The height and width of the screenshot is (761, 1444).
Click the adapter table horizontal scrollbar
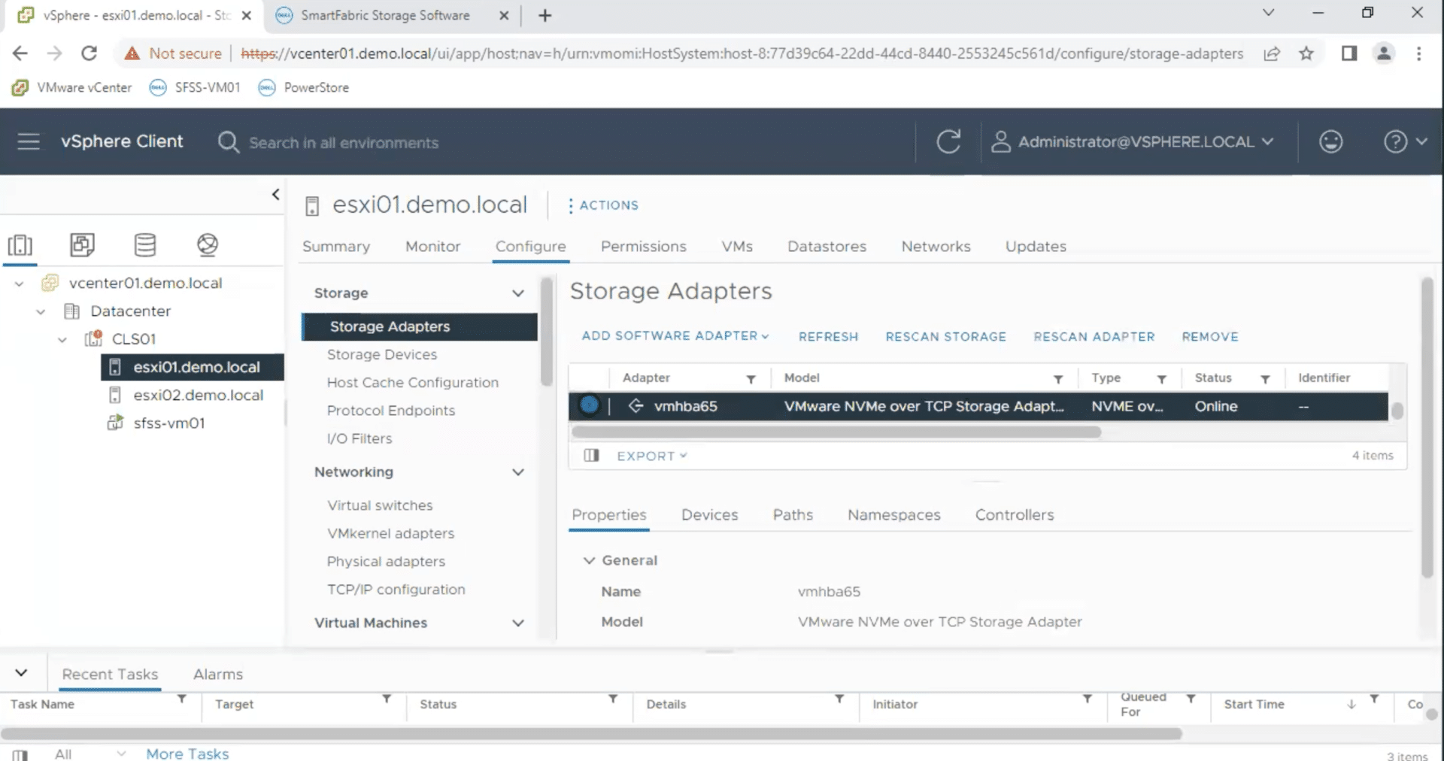click(x=836, y=432)
